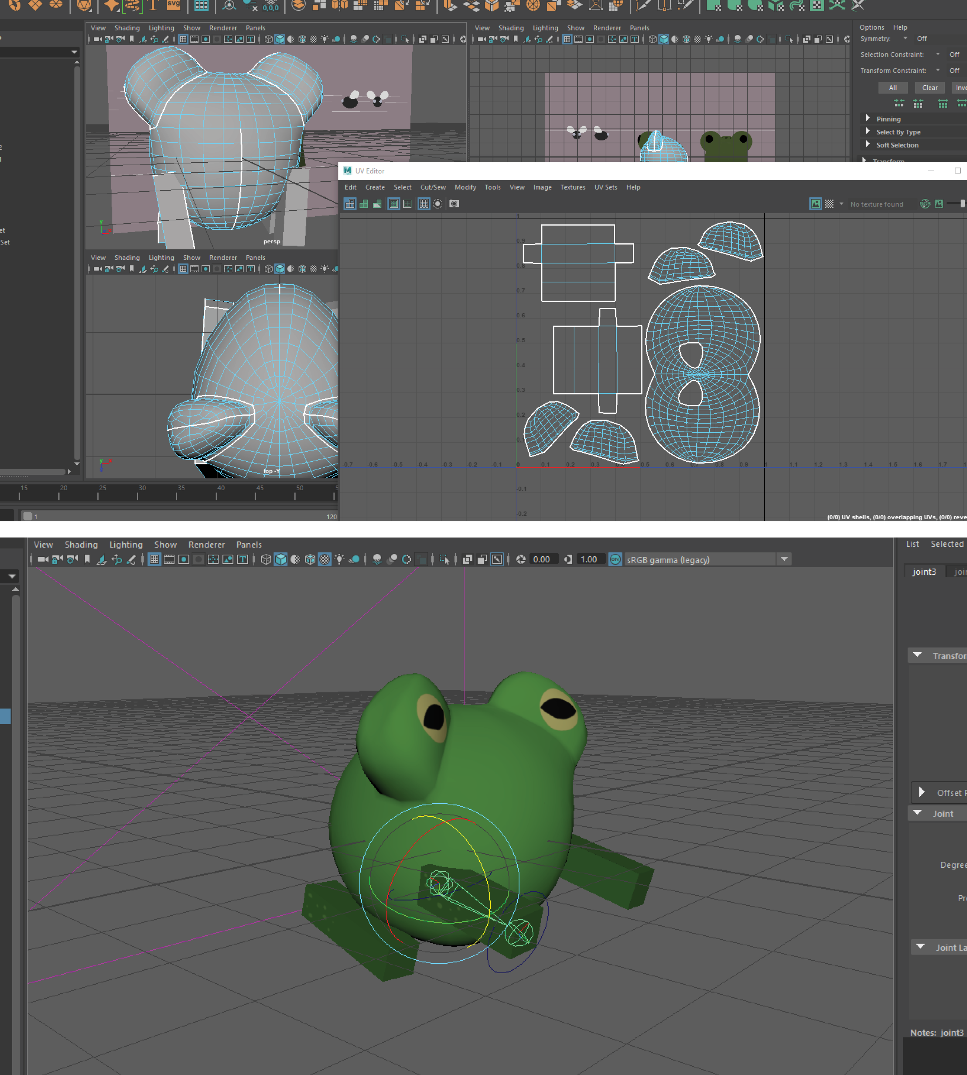Switch to joint3 tab in Attribute Editor
967x1075 pixels.
coord(924,572)
